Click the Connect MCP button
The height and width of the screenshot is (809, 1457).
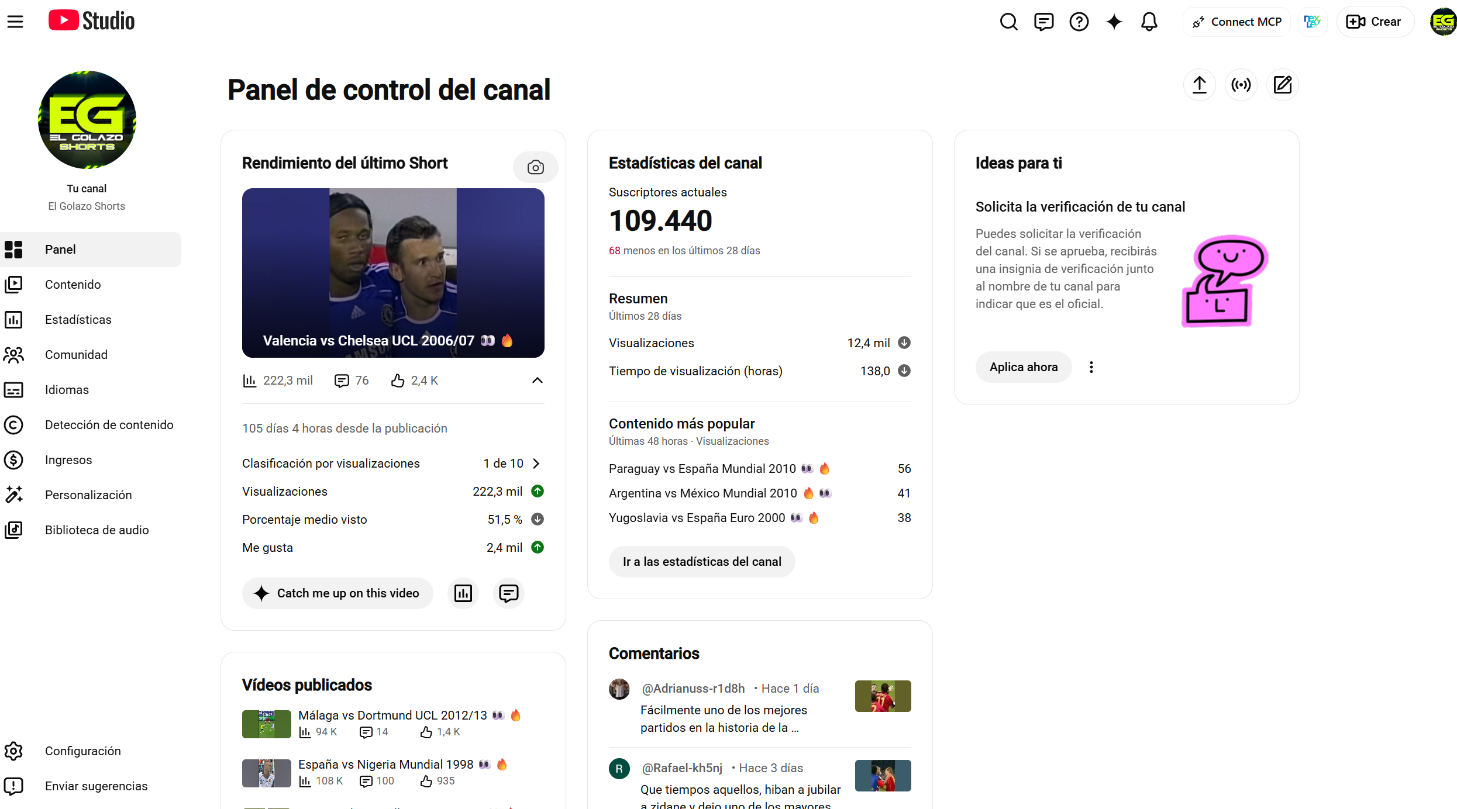1236,22
